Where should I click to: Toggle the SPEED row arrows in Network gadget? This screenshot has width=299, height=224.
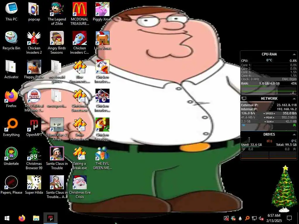coord(269,113)
